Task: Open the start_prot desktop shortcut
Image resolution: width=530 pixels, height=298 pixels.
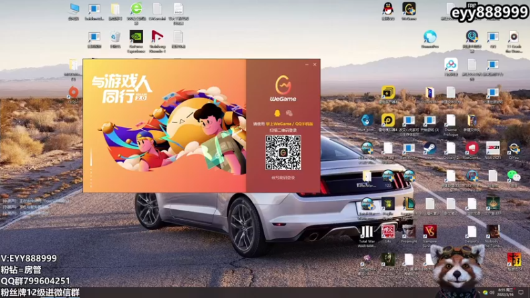Action: [367, 123]
